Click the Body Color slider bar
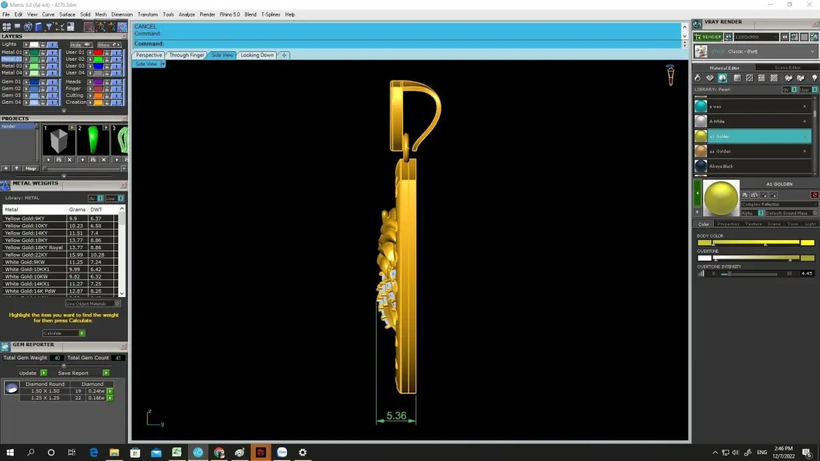The width and height of the screenshot is (820, 461). (x=756, y=242)
